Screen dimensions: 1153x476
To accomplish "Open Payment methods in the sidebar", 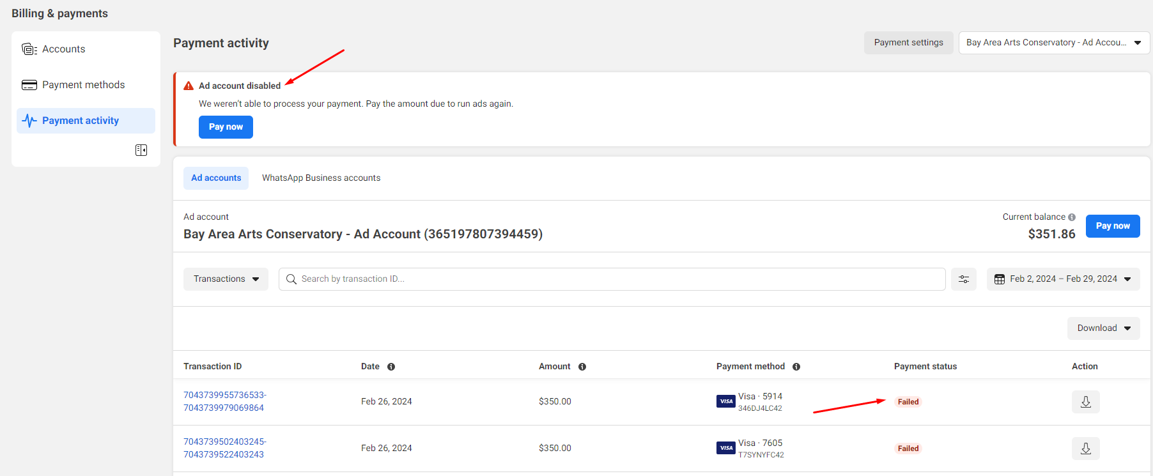I will [86, 85].
